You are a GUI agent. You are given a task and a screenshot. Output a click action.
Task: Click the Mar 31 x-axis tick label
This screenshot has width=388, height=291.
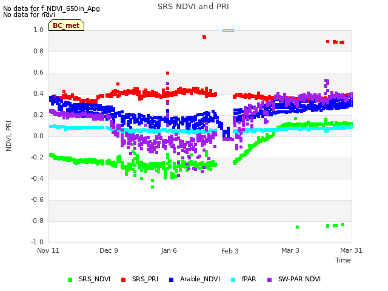[351, 250]
